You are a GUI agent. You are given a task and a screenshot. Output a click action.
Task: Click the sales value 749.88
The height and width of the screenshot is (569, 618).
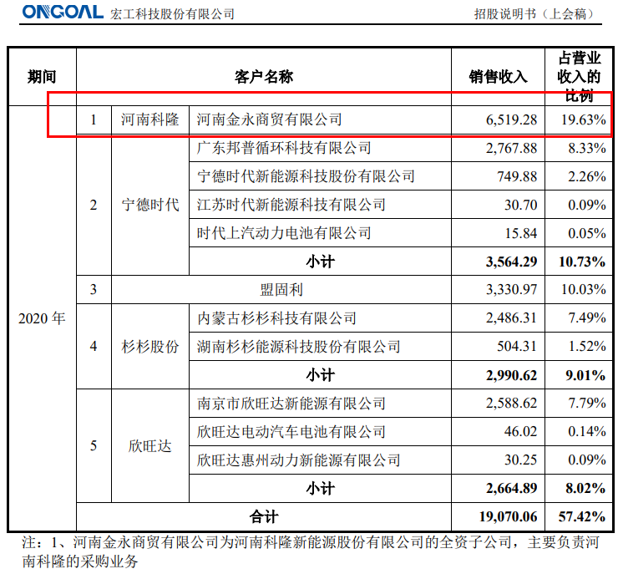click(517, 176)
